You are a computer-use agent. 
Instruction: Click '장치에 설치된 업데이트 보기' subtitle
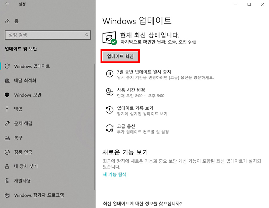(142, 114)
